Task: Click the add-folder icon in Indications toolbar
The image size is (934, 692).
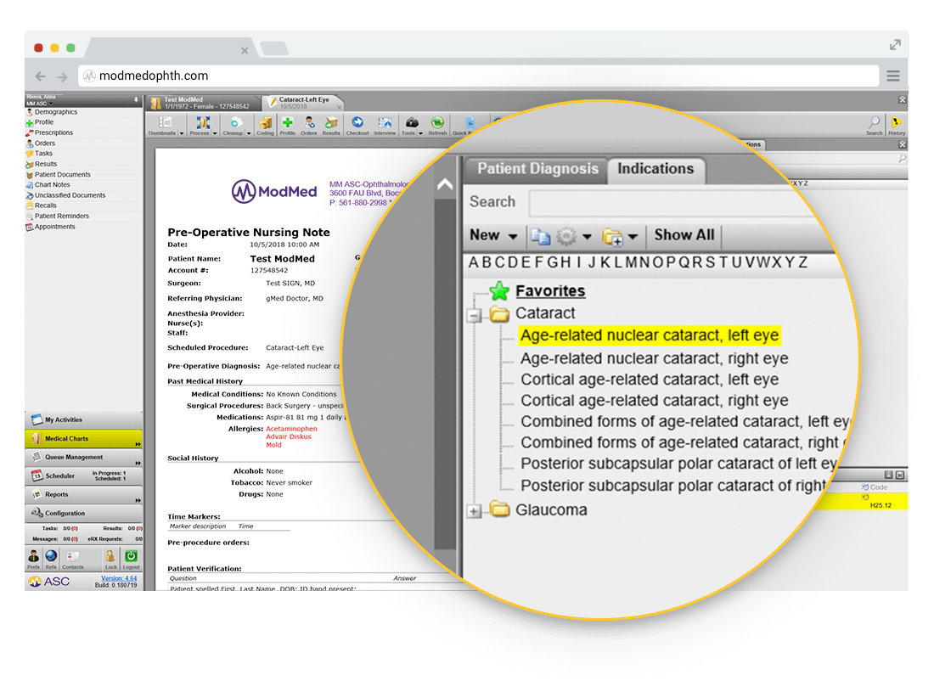Action: click(612, 237)
